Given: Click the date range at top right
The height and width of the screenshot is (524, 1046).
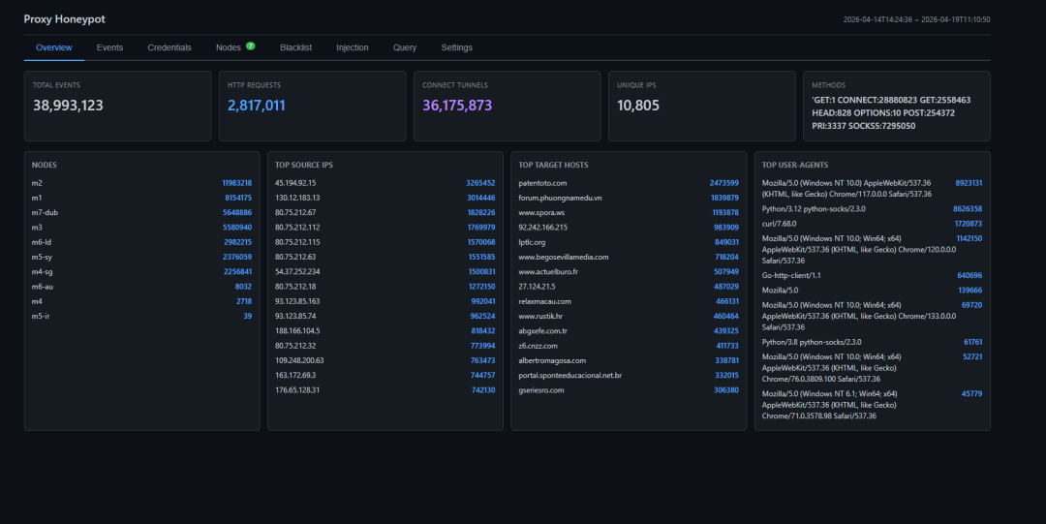Looking at the screenshot, I should [916, 19].
